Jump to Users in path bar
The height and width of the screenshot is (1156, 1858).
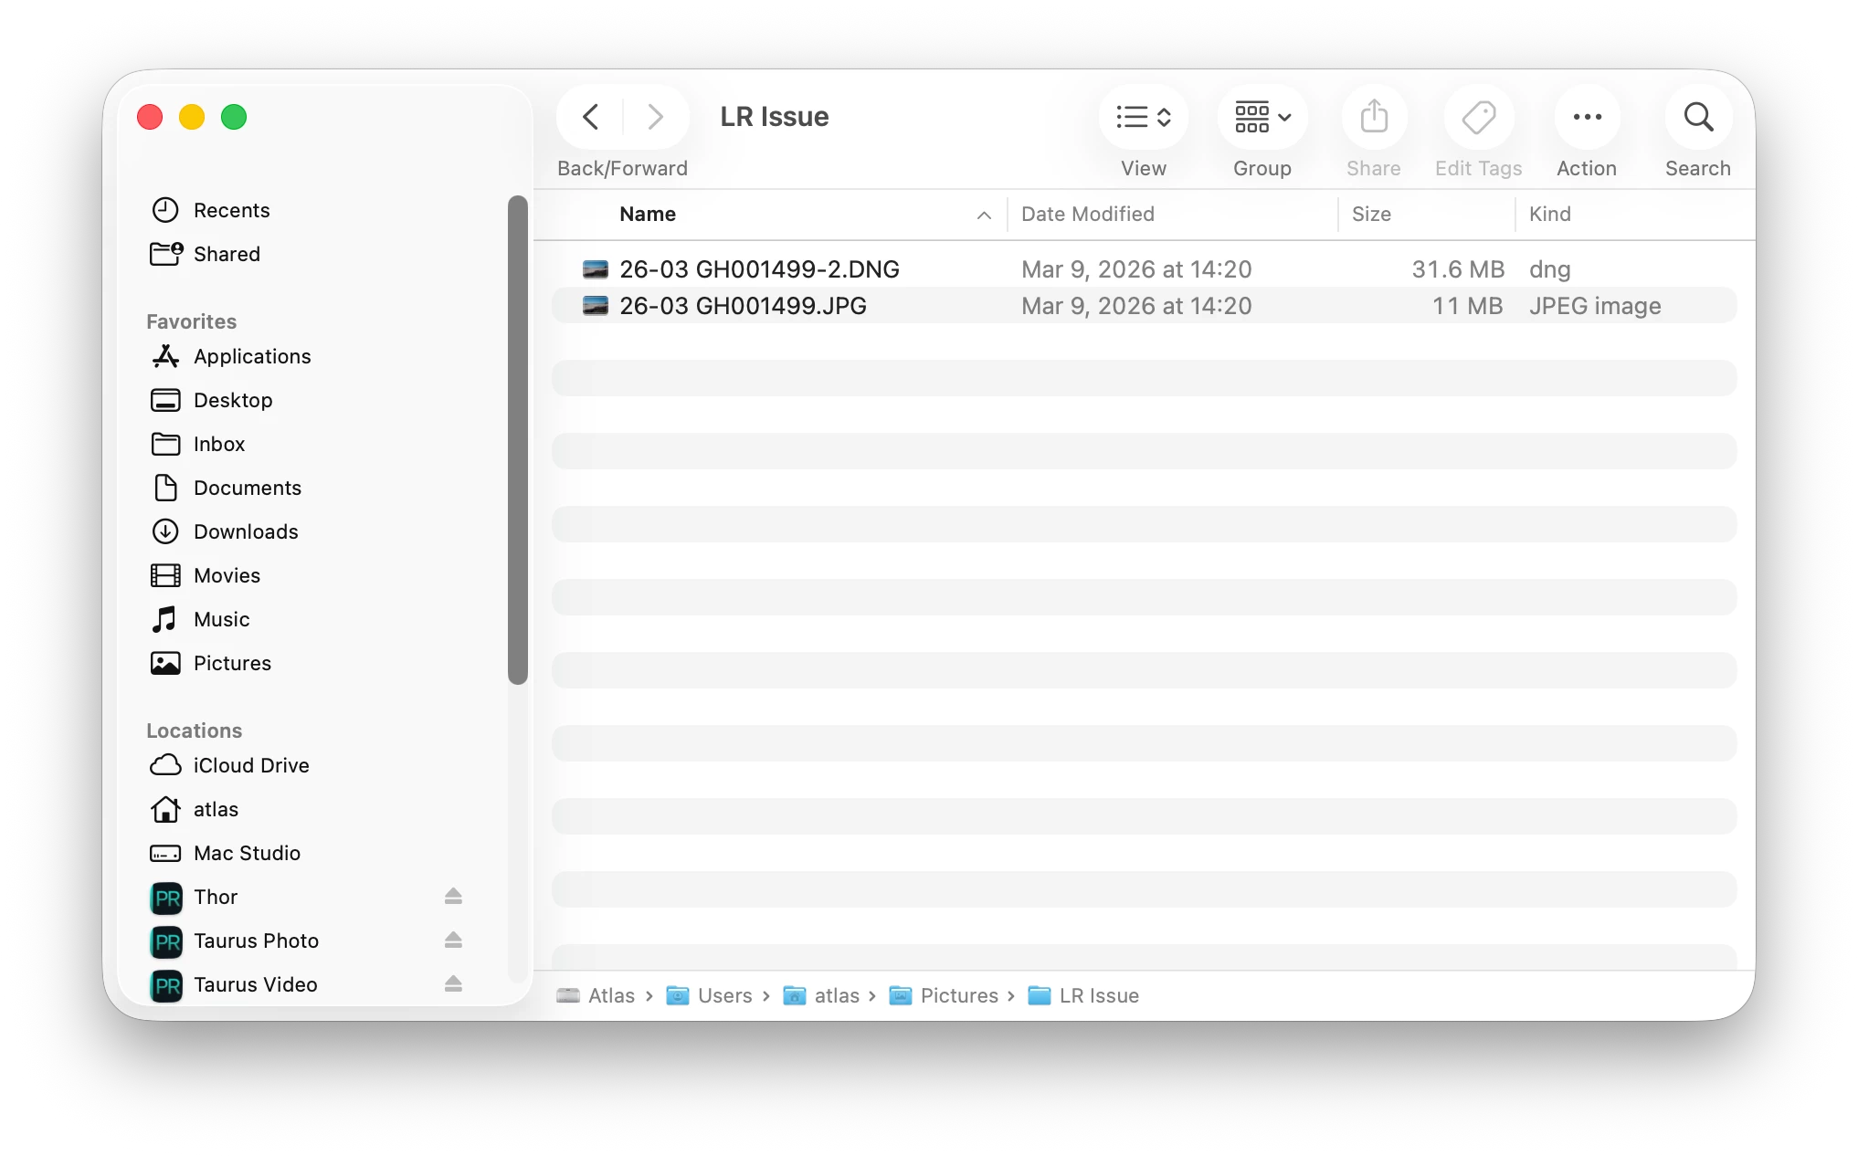click(x=724, y=995)
